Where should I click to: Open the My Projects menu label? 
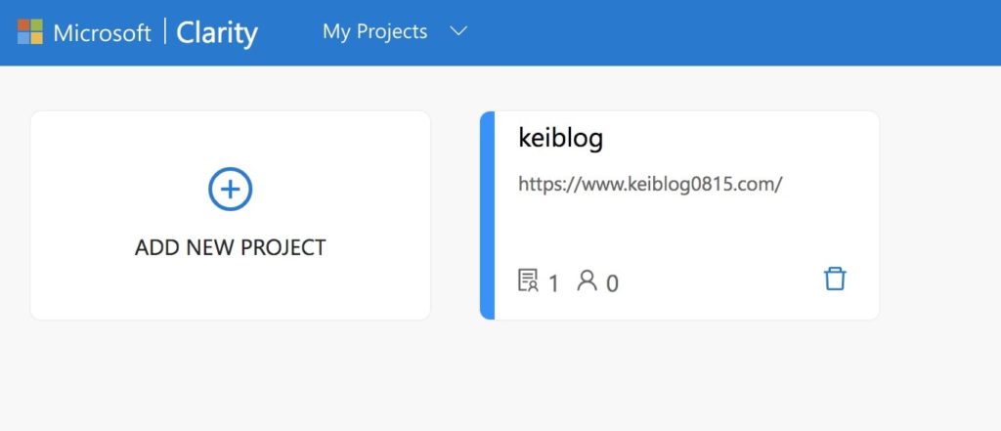(374, 31)
